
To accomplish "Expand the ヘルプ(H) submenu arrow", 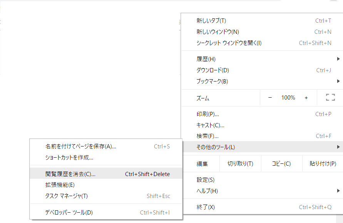I will click(x=338, y=191).
